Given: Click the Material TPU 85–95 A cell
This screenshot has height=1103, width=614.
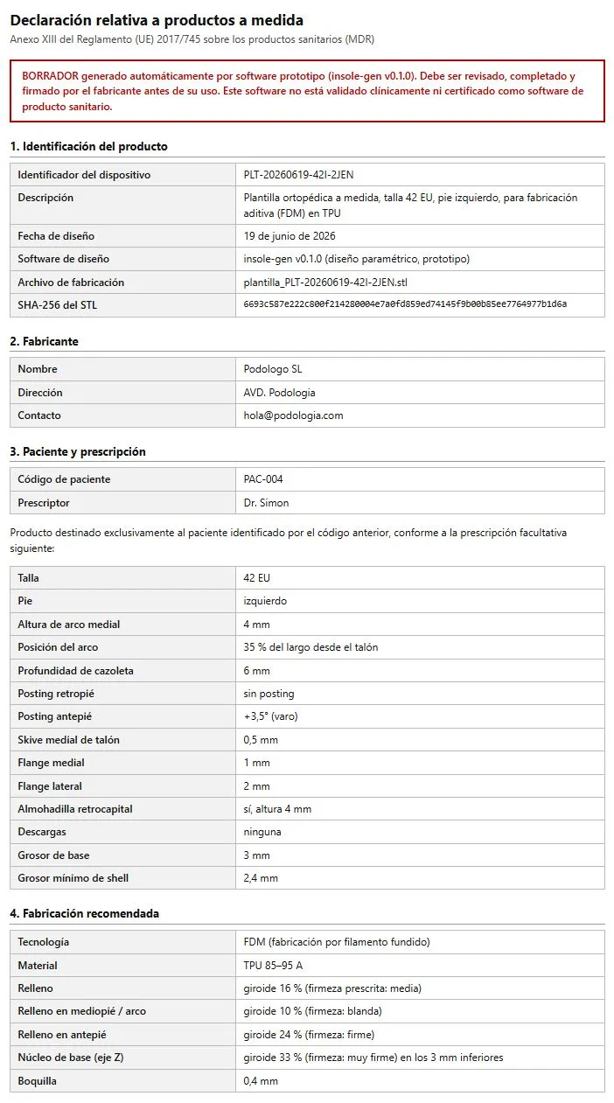Looking at the screenshot, I should point(420,966).
